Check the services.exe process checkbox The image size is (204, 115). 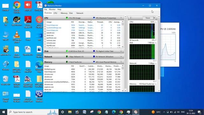45,41
